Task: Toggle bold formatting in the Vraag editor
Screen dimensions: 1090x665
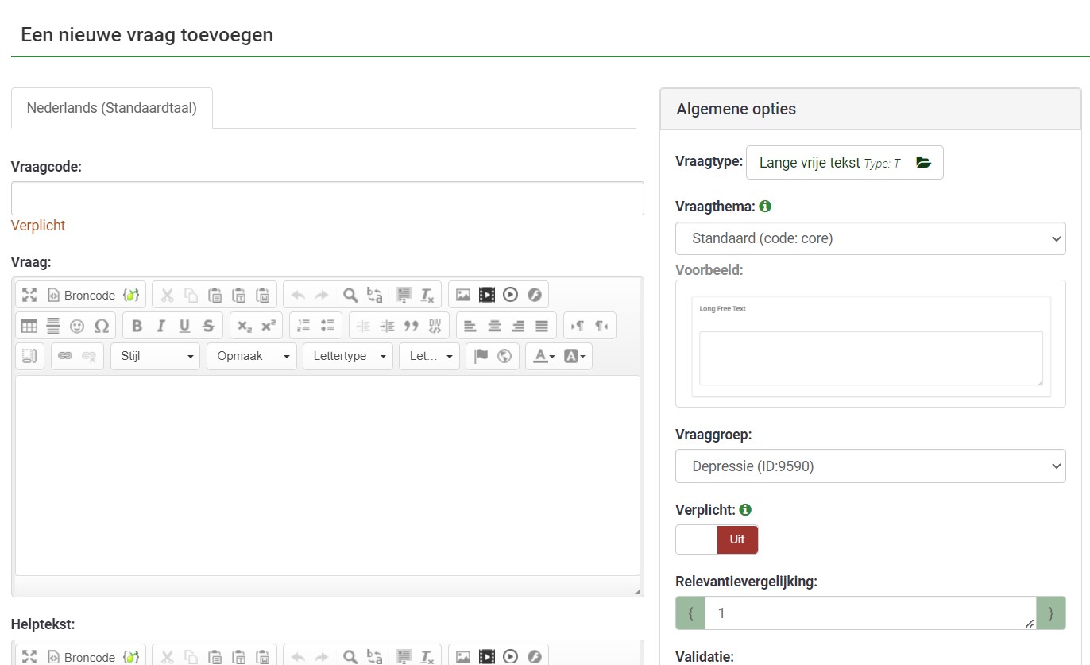Action: point(137,326)
